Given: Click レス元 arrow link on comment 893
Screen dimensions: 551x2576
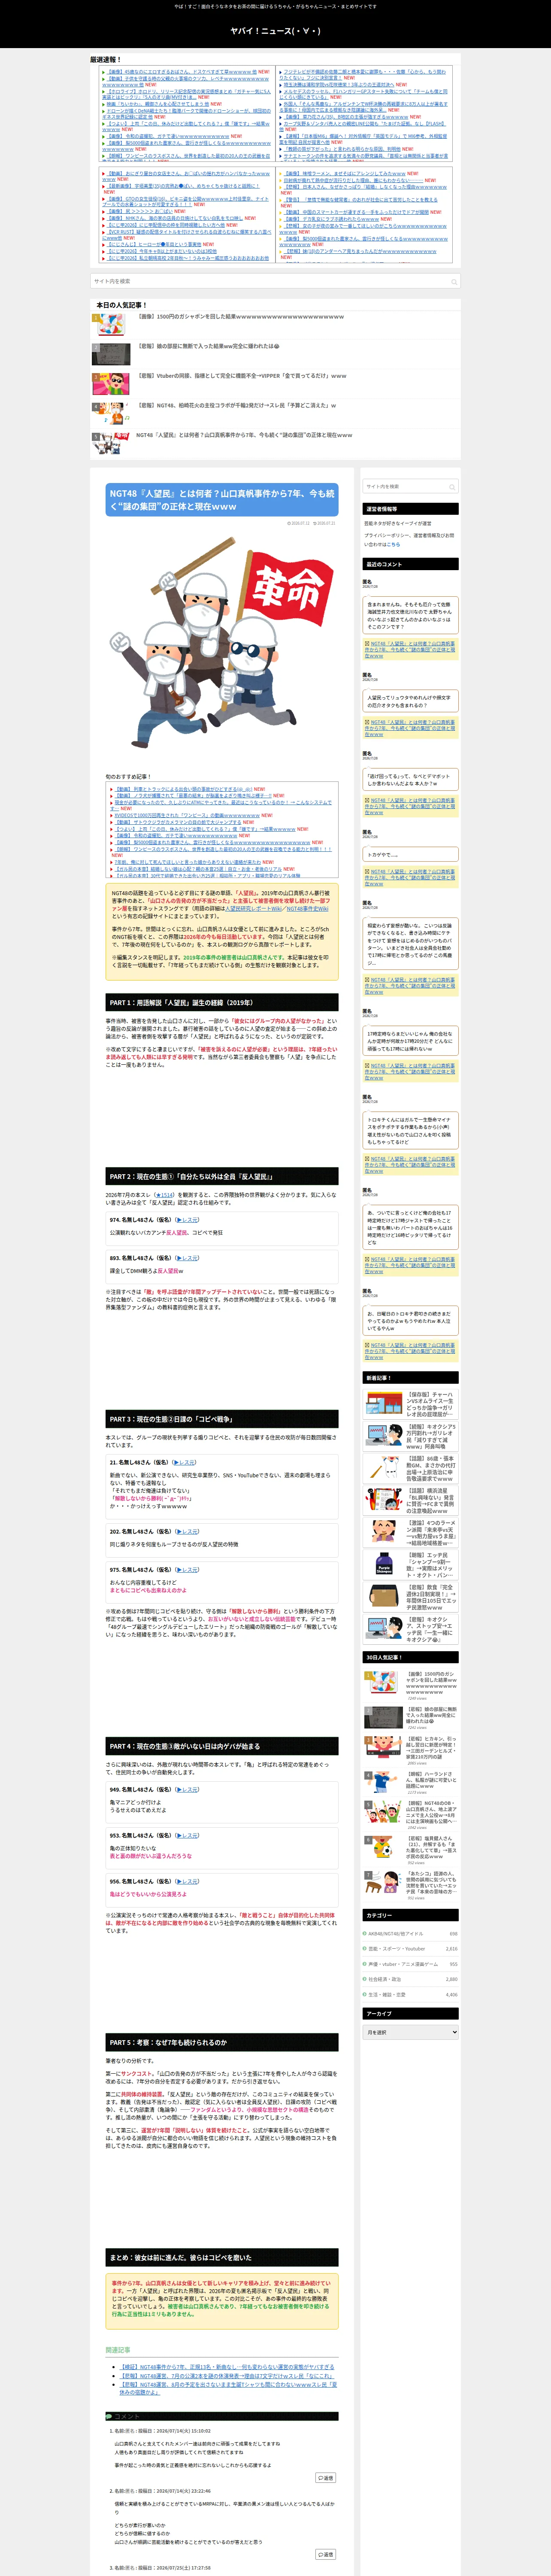Looking at the screenshot, I should pyautogui.click(x=187, y=1258).
